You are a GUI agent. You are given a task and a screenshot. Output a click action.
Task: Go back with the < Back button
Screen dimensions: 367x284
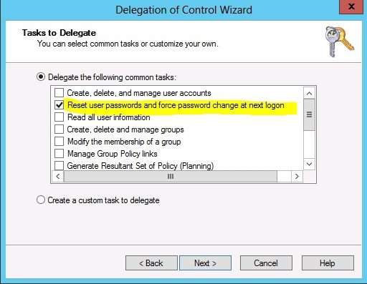point(151,263)
